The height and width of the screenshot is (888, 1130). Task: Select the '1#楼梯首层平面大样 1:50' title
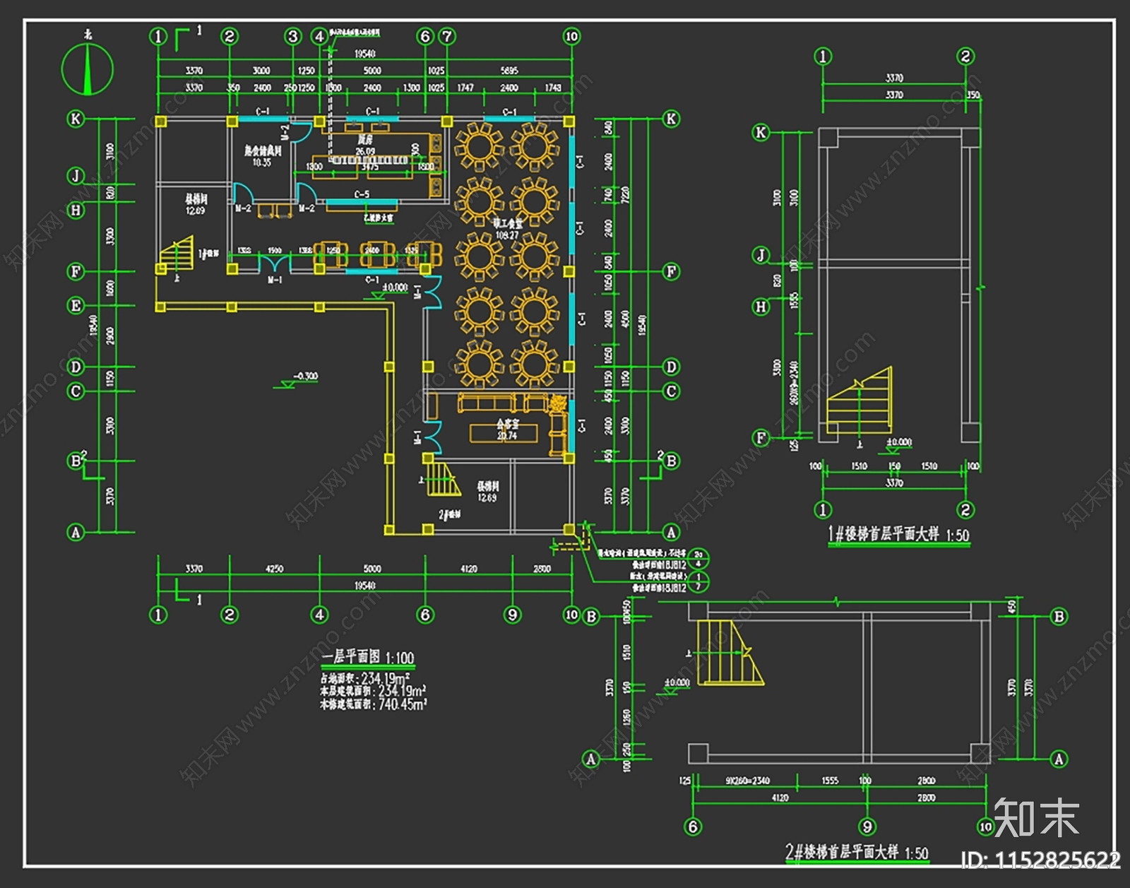coord(898,534)
